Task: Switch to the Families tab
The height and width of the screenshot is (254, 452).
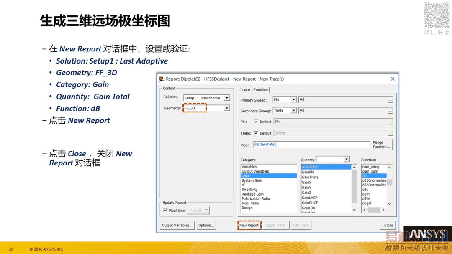Action: pos(261,90)
